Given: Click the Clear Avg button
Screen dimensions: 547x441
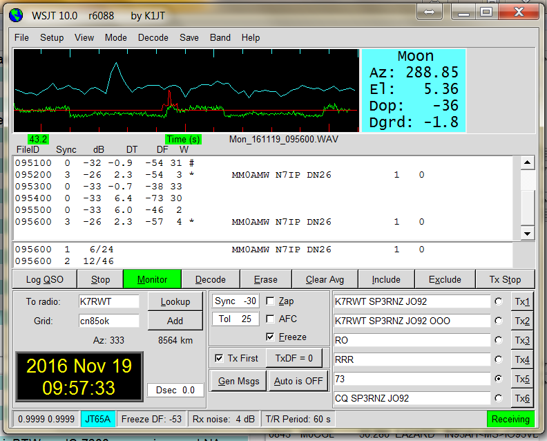Looking at the screenshot, I should tap(325, 279).
